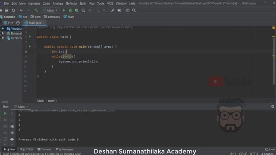This screenshot has width=276, height=155.
Task: Click the Profiler run icon
Action: pyautogui.click(x=83, y=10)
